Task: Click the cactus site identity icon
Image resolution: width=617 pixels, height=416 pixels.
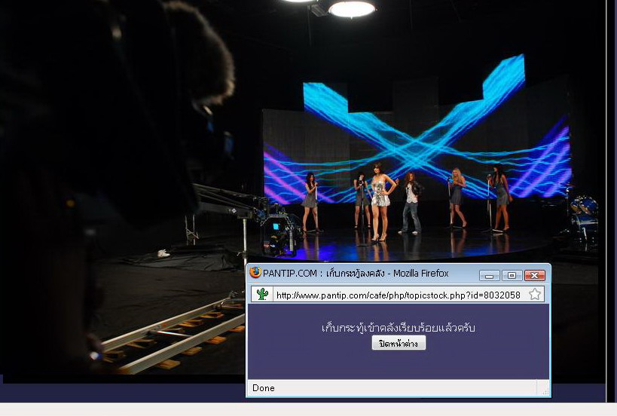Action: point(262,295)
